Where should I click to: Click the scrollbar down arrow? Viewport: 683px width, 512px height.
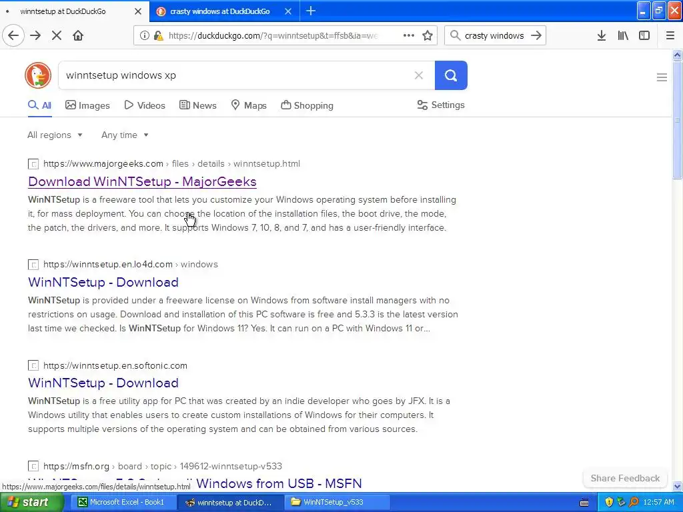[677, 486]
